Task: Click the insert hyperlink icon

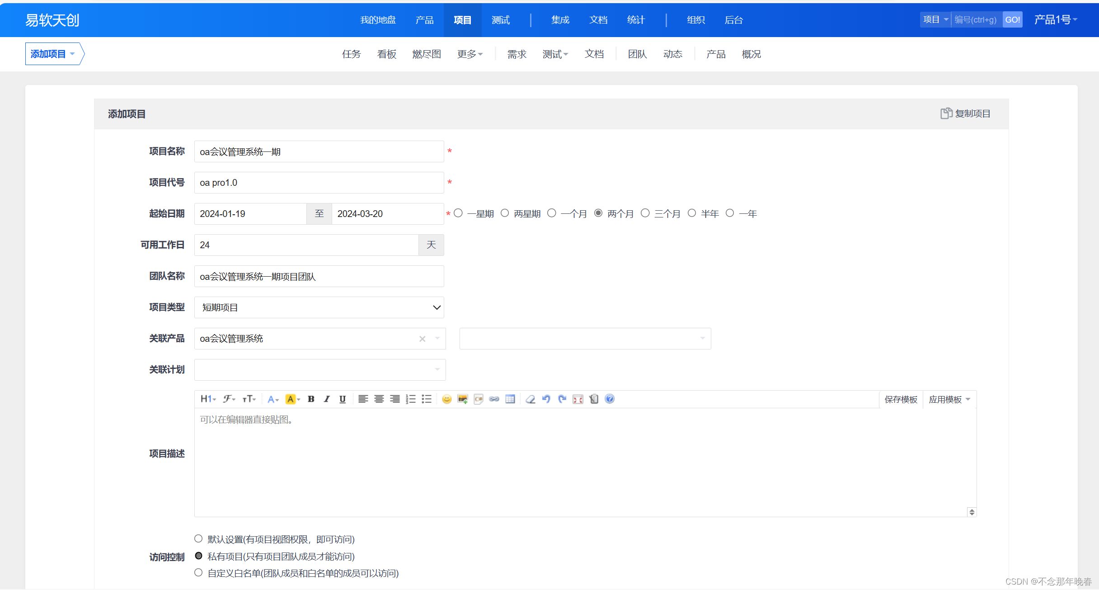Action: [494, 399]
